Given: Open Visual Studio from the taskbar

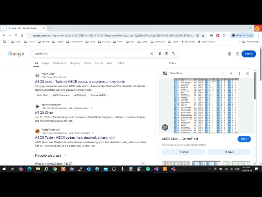Looking at the screenshot, I should tap(156, 169).
